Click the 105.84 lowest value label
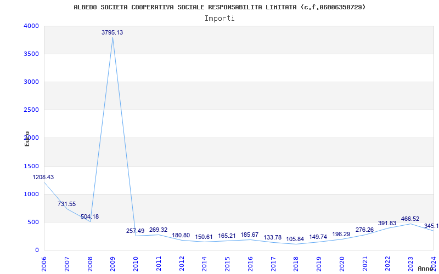The width and height of the screenshot is (439, 274). [x=295, y=239]
